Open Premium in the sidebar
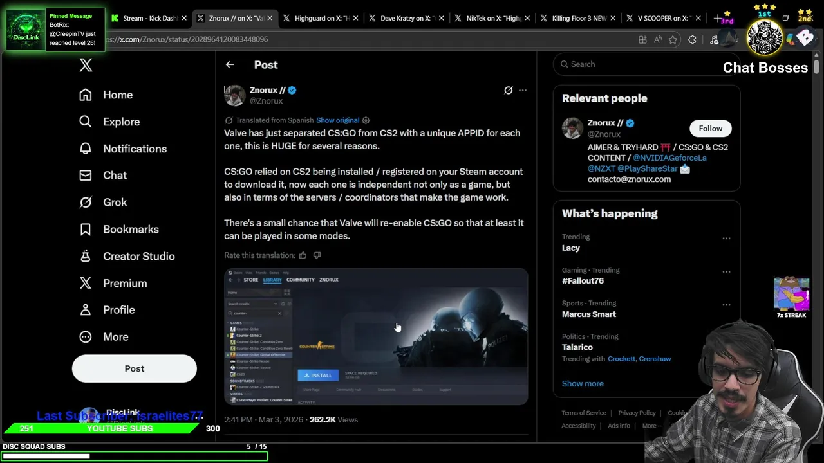This screenshot has height=463, width=824. (113, 283)
